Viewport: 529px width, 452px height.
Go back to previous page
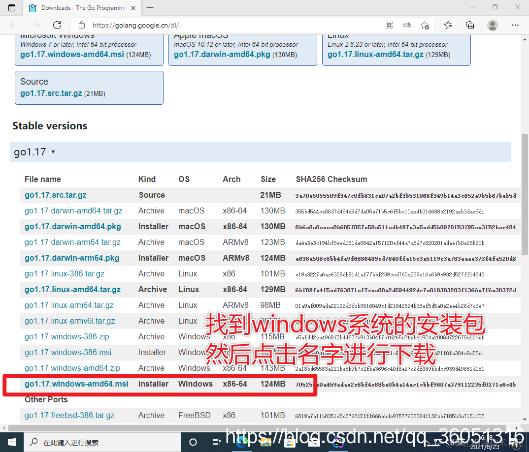pyautogui.click(x=14, y=25)
